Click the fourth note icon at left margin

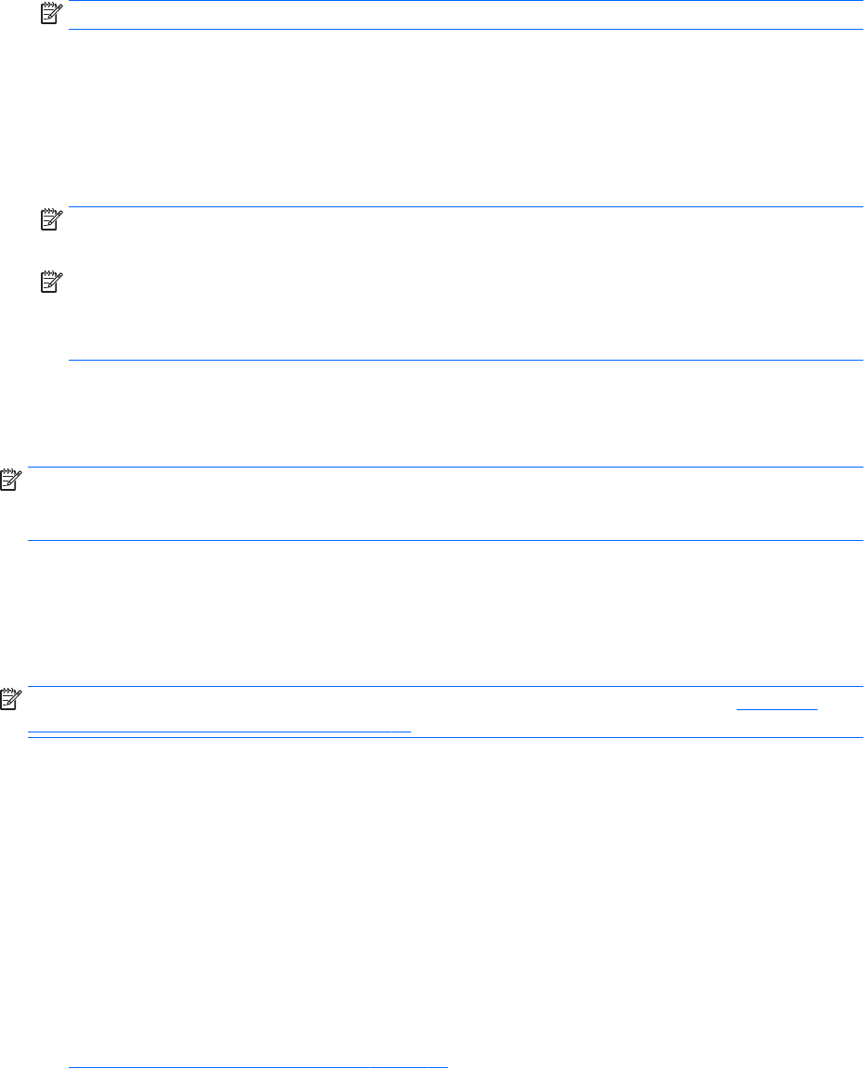click(x=11, y=481)
